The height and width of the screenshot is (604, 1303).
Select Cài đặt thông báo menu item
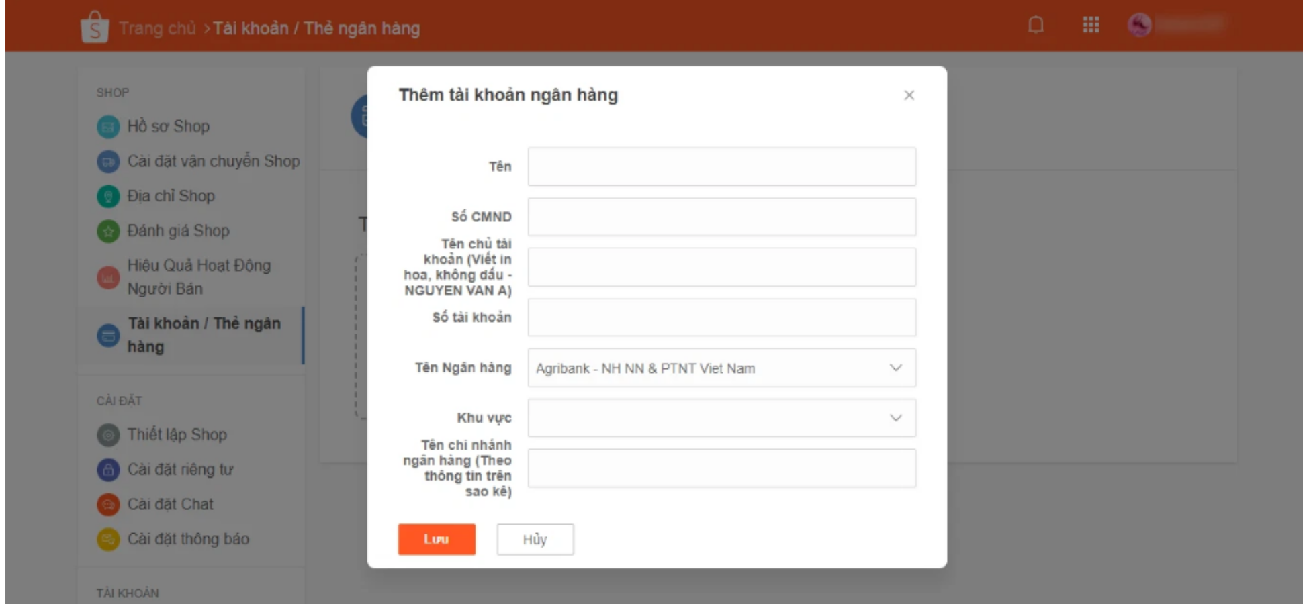tap(188, 539)
